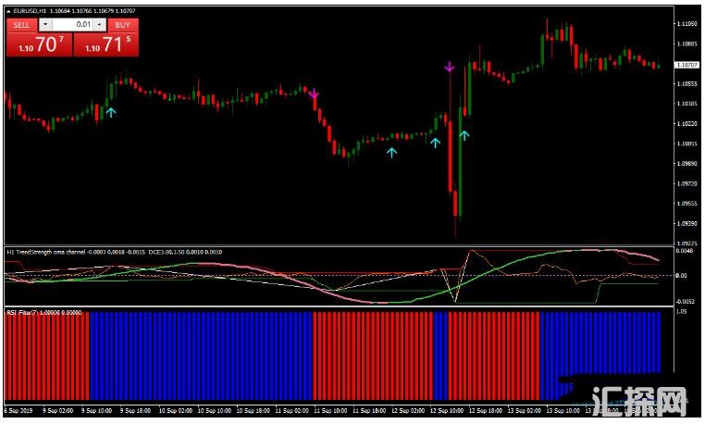Click the 12 Sep 02:00 time label
The image size is (705, 424).
pos(408,410)
